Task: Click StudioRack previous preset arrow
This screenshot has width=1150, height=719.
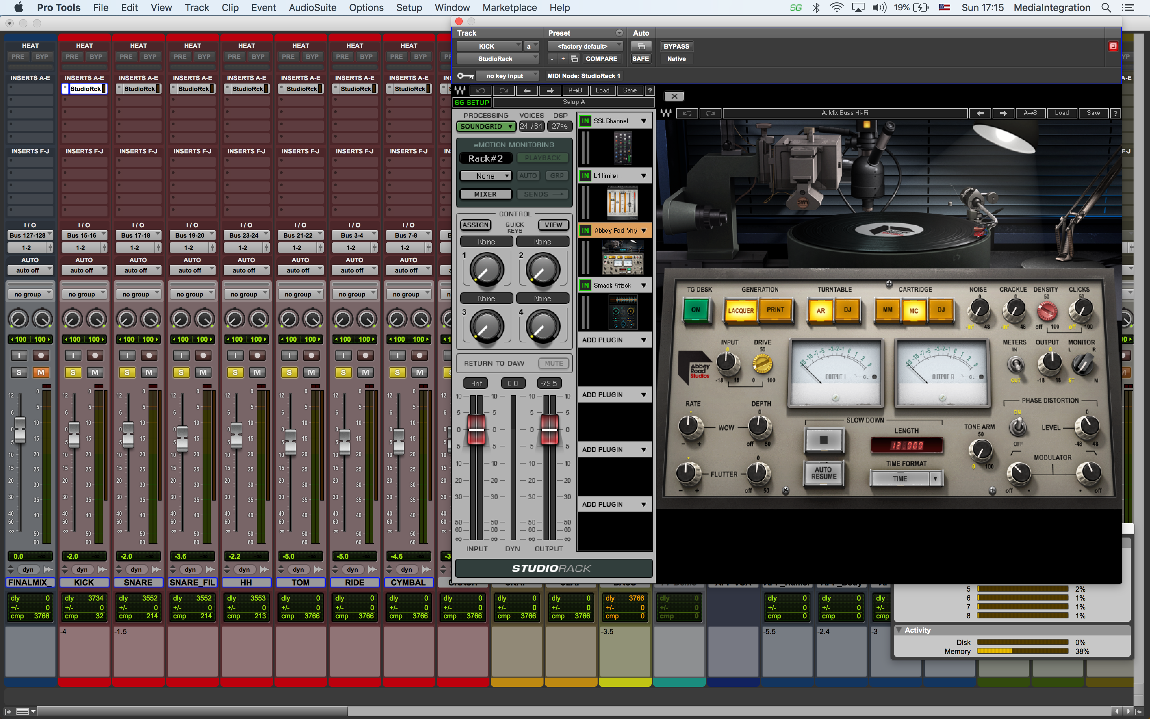Action: pos(527,90)
